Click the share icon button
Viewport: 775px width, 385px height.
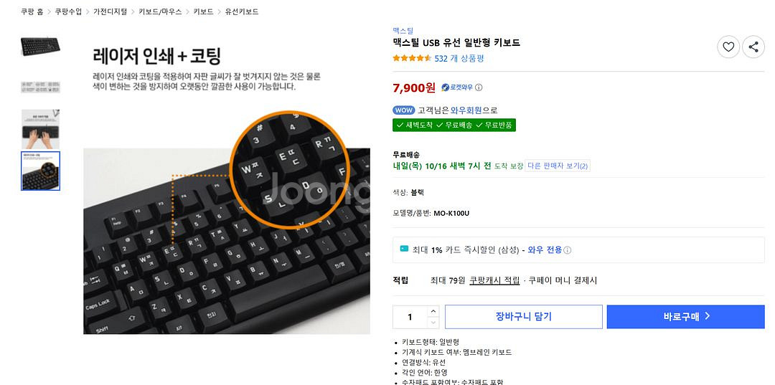pos(753,47)
